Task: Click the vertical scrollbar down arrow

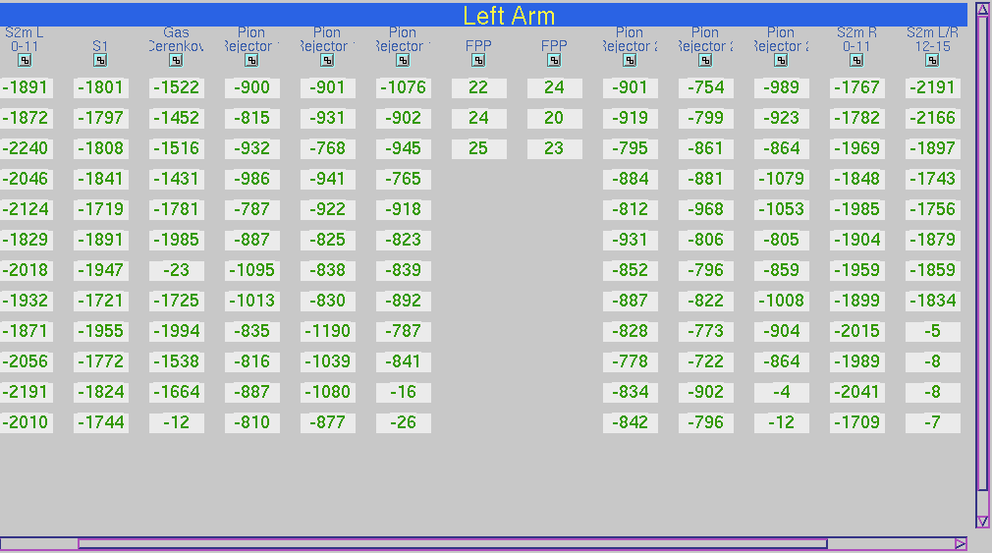Action: pos(982,522)
